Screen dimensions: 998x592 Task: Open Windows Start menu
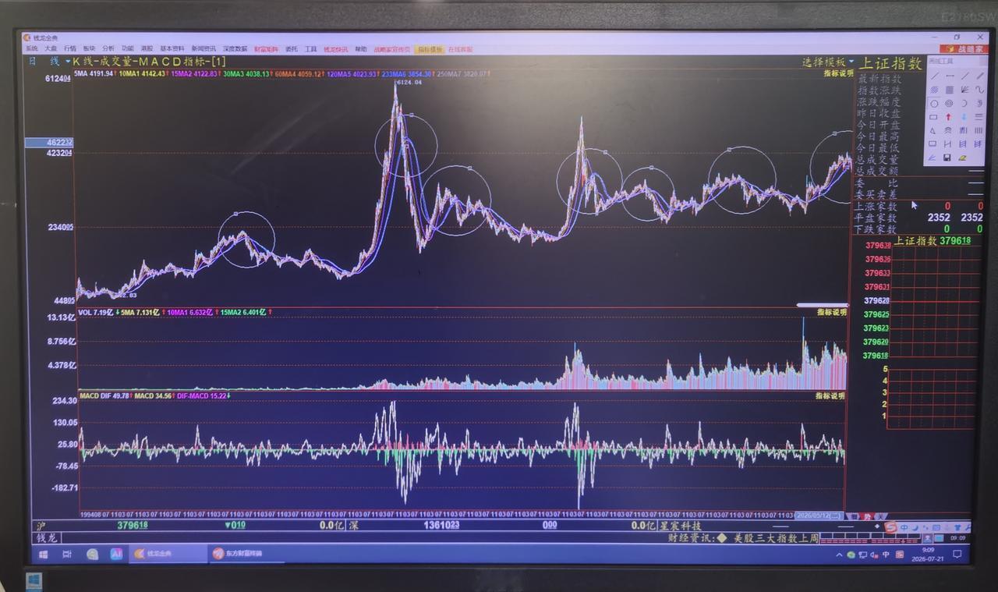pyautogui.click(x=43, y=555)
